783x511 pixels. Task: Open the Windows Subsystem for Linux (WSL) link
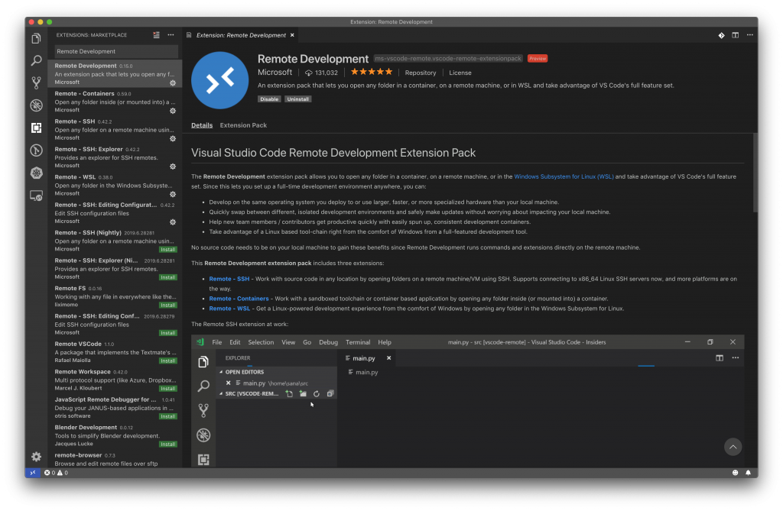[564, 176]
